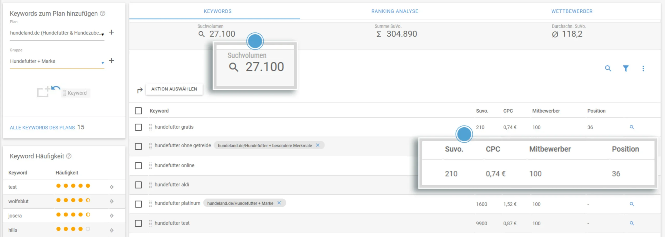The width and height of the screenshot is (665, 237).
Task: Open SERP details for hundefutter platinum via magnifier
Action: (x=632, y=204)
